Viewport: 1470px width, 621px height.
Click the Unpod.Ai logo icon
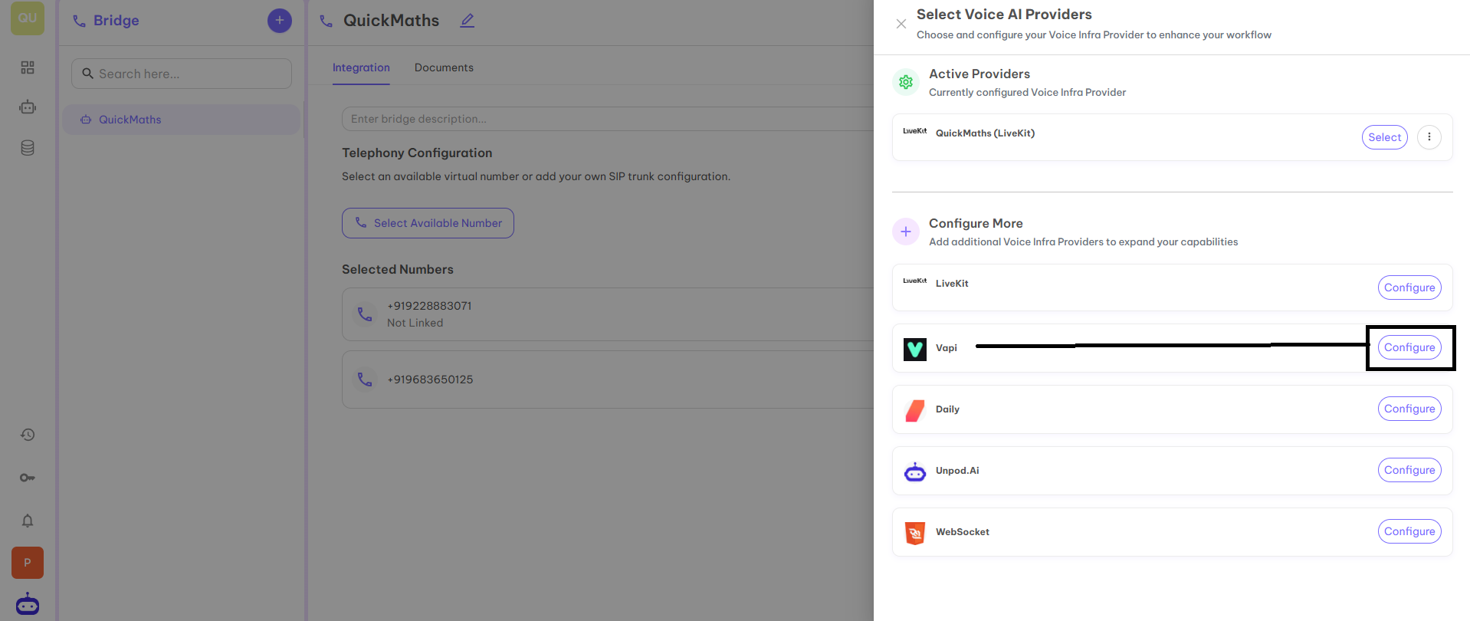coord(915,472)
